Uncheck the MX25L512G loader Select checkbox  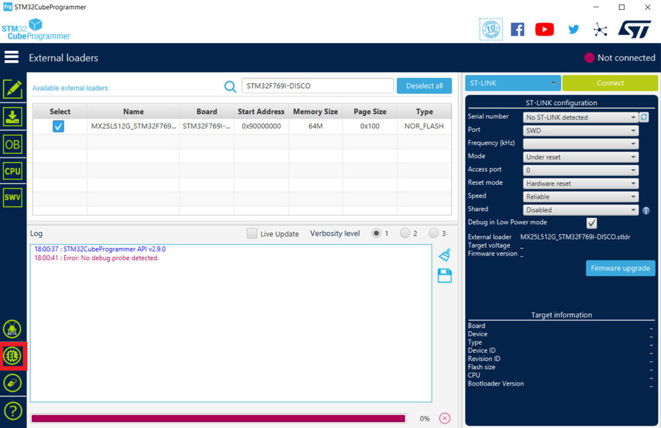coord(58,126)
